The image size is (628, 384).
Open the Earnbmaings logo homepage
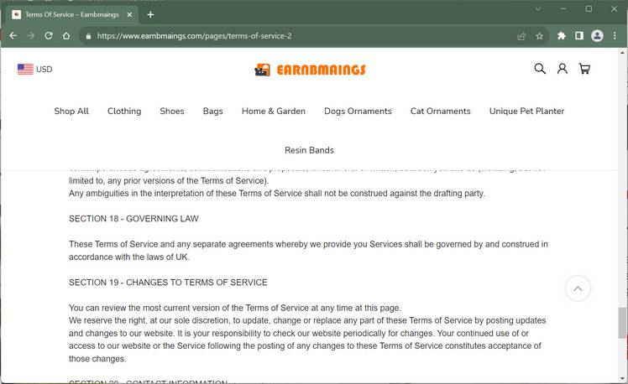tap(310, 70)
